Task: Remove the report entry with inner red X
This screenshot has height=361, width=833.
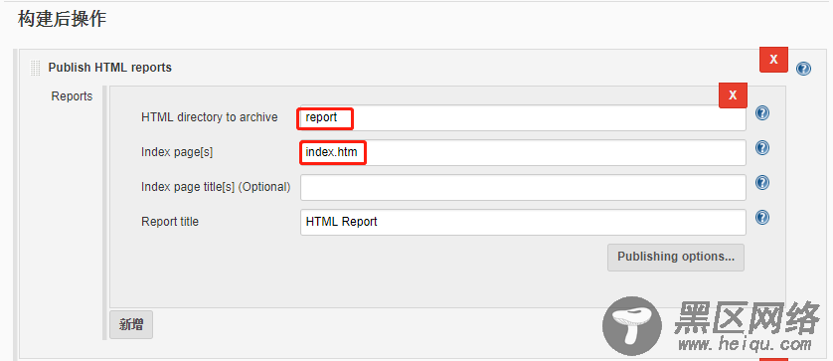Action: [733, 95]
